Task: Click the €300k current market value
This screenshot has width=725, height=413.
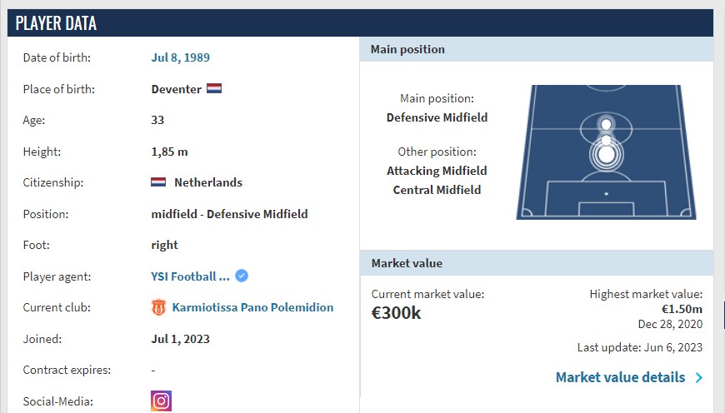Action: coord(397,313)
